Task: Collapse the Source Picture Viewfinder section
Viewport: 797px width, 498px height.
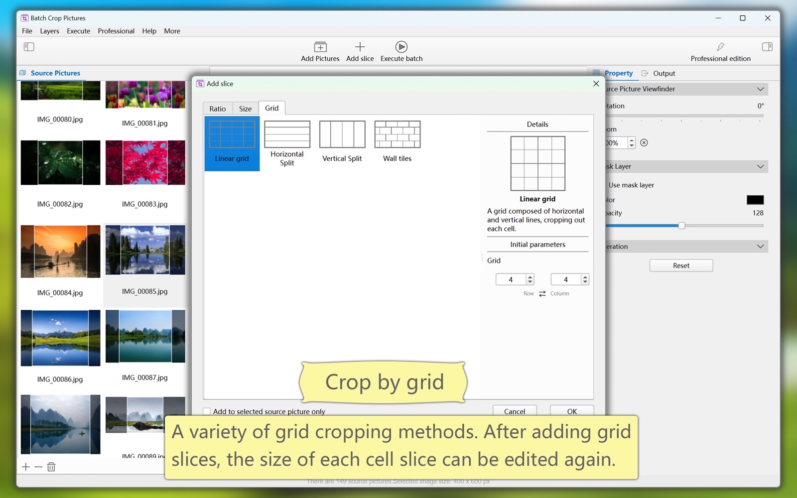Action: 760,89
